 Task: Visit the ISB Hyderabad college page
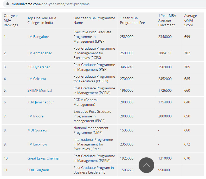pos(39,67)
